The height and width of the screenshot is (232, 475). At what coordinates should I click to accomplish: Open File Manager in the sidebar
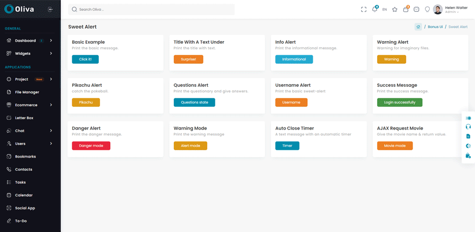[27, 92]
